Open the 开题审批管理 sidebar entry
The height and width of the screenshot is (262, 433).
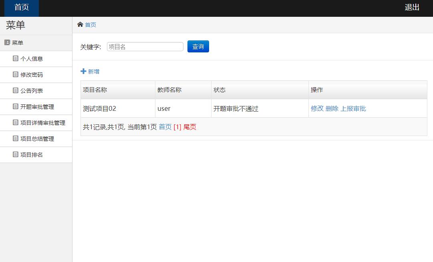point(32,107)
